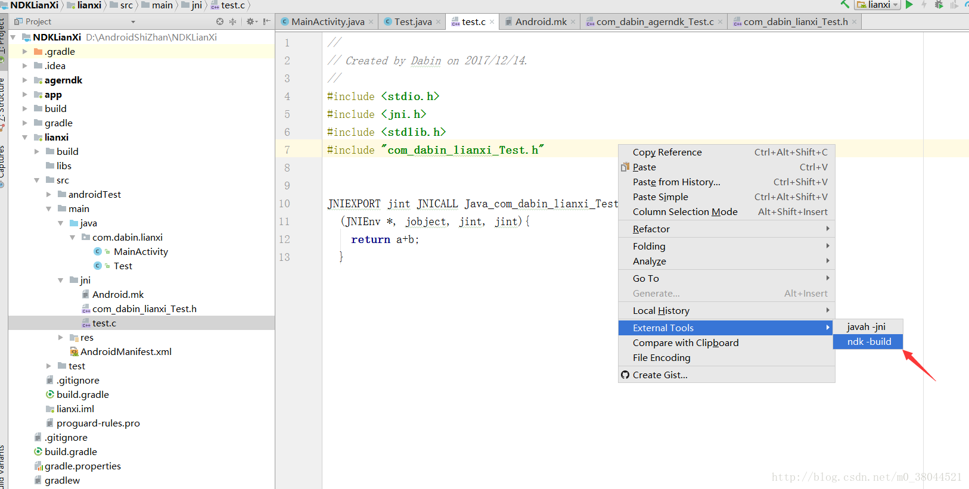Select proguard-rules.pro in project tree
The width and height of the screenshot is (969, 489).
98,423
